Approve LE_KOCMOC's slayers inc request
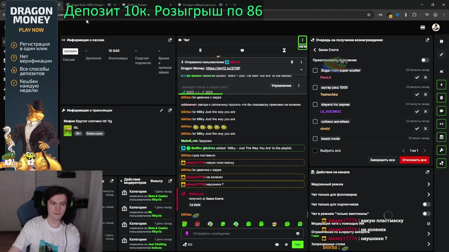This screenshot has width=449, height=252. pos(417,111)
